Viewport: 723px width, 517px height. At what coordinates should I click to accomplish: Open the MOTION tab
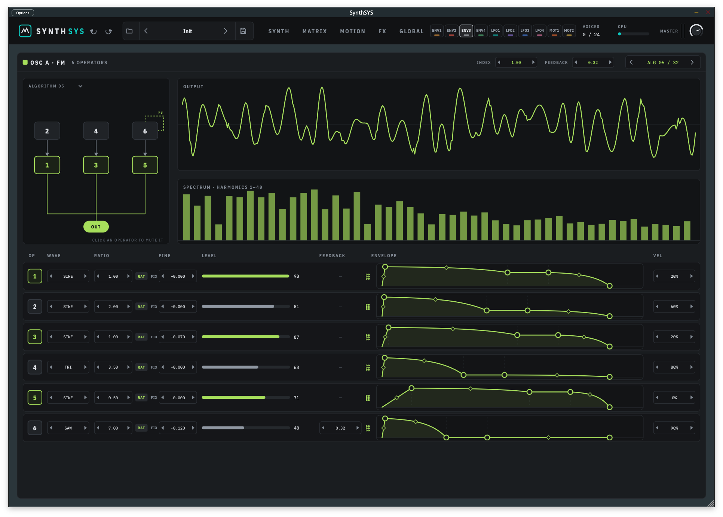(x=352, y=31)
